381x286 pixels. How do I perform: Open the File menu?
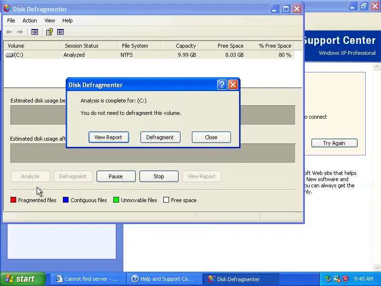coord(11,20)
